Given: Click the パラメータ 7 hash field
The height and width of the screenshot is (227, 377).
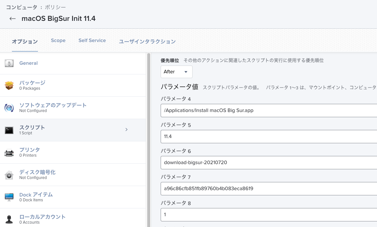Looking at the screenshot, I should [x=269, y=189].
